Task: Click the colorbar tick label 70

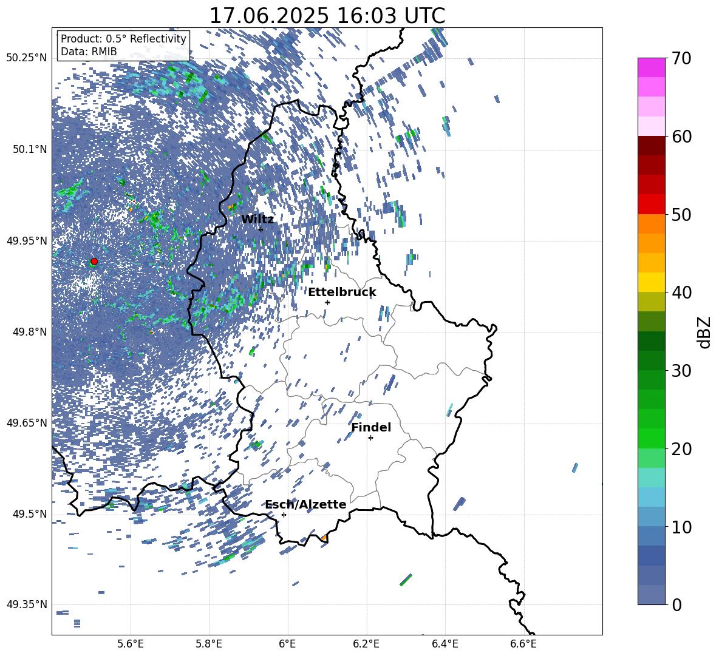Action: (x=682, y=59)
